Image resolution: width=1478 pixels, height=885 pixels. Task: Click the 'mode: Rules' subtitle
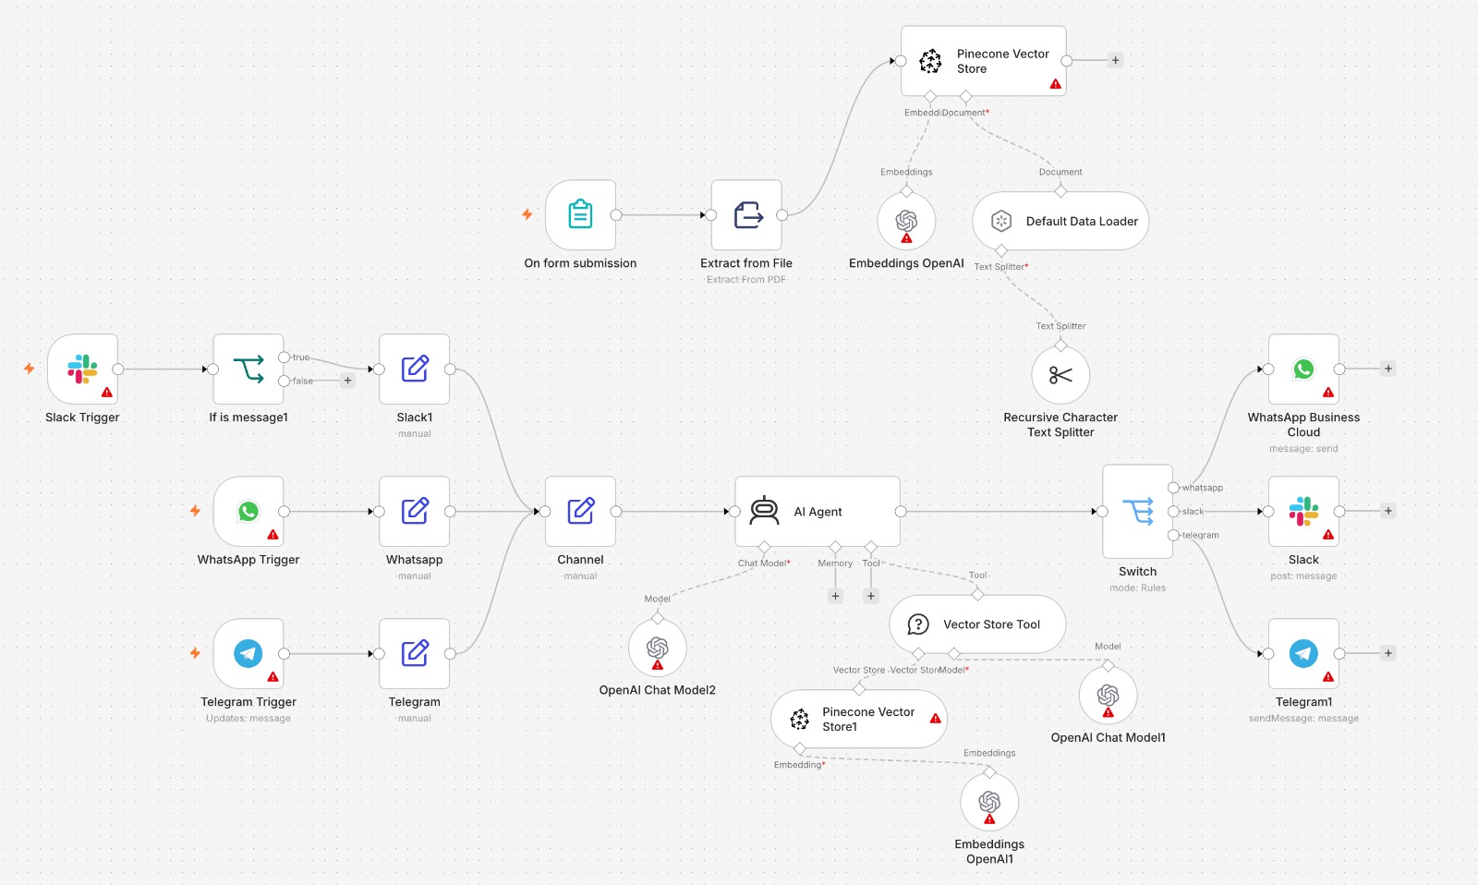point(1138,588)
